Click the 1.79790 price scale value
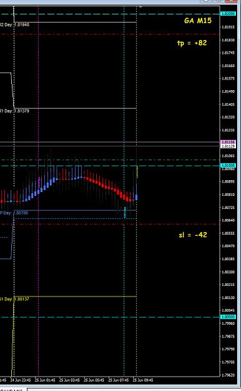 point(229,349)
